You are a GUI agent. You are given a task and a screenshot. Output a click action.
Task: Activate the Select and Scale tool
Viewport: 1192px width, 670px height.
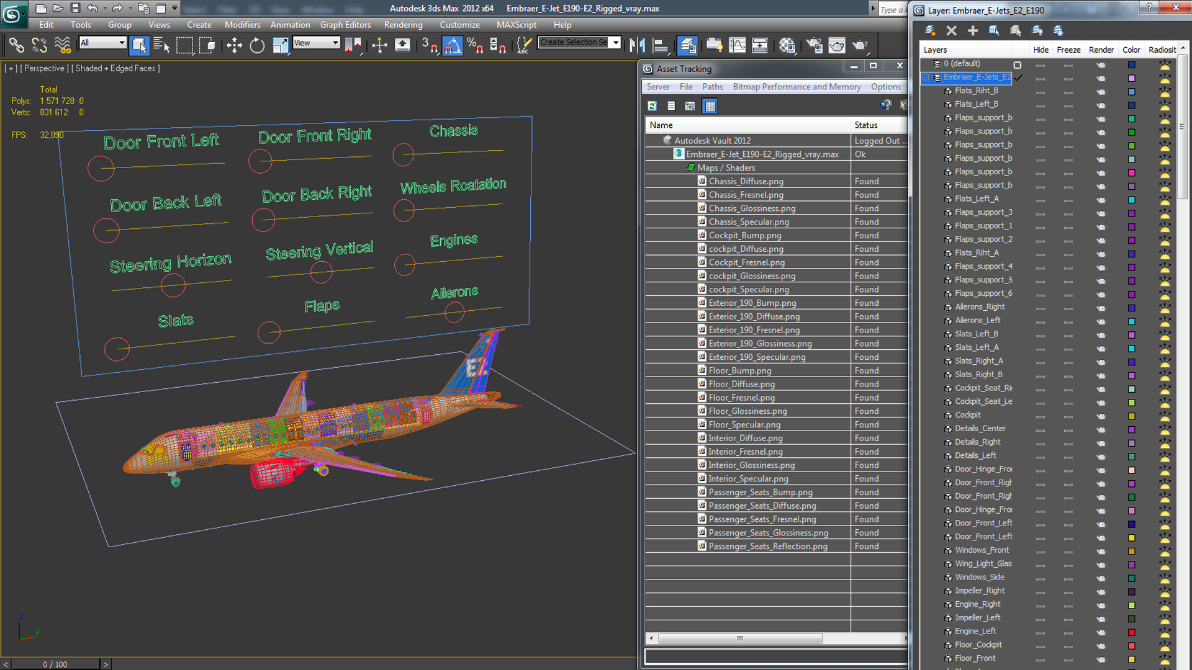[x=280, y=45]
